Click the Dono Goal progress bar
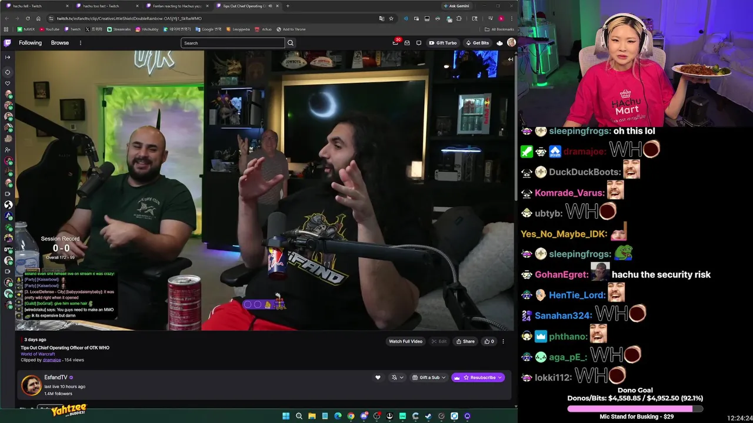753x423 pixels. pos(635,408)
